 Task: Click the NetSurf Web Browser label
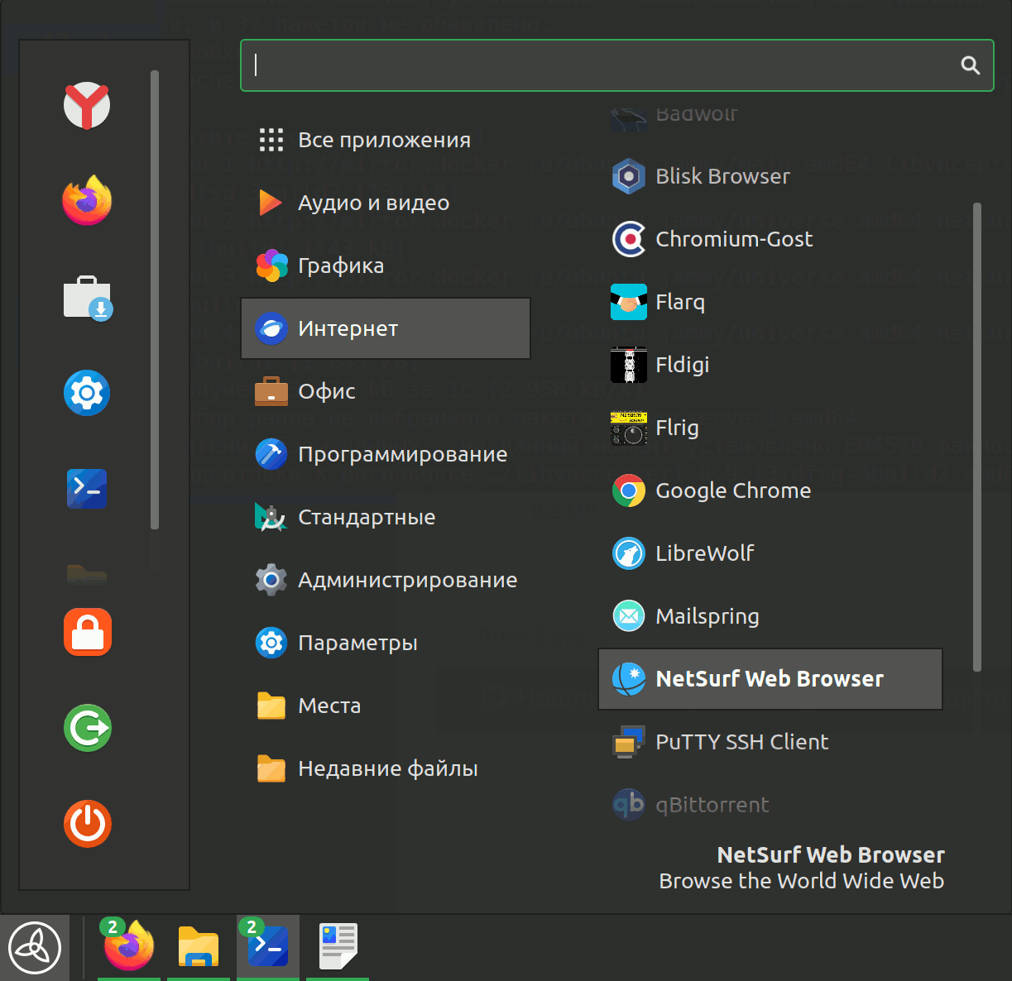pos(770,679)
